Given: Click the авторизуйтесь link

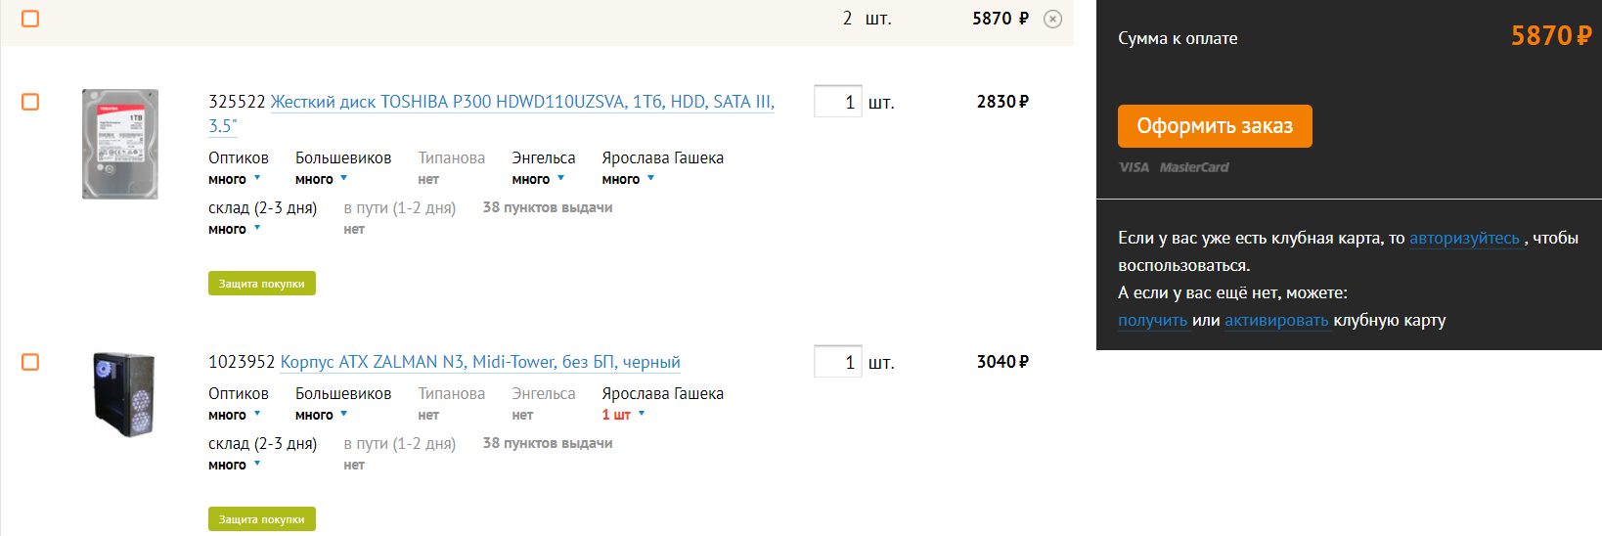Looking at the screenshot, I should [1464, 238].
